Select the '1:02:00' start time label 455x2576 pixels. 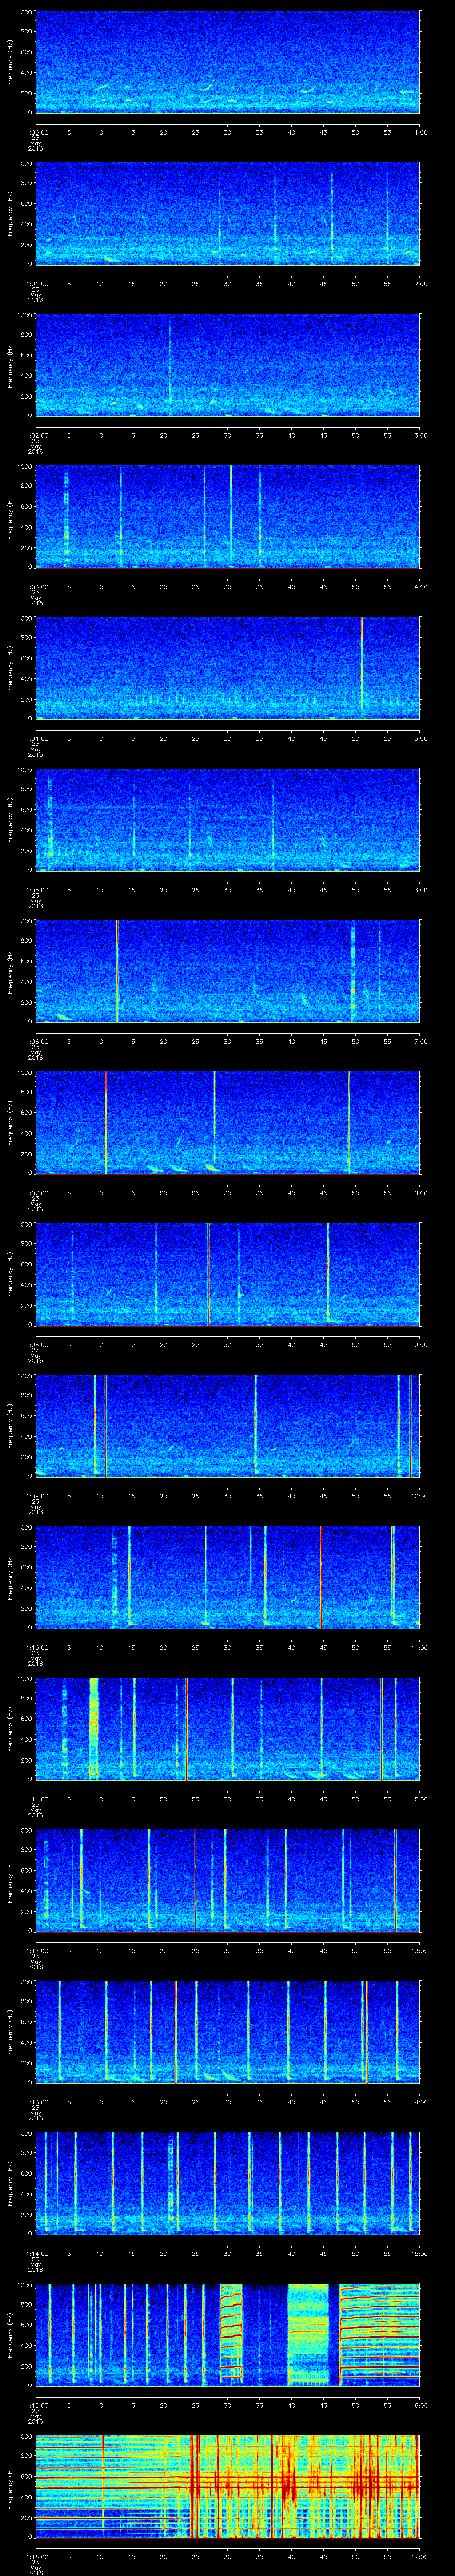(36, 435)
